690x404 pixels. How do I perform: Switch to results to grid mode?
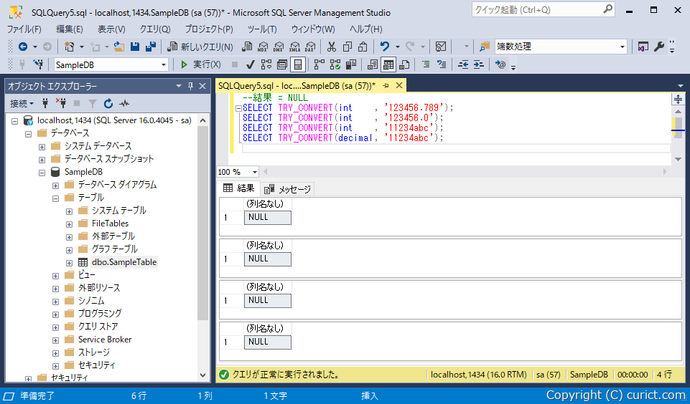coord(388,65)
